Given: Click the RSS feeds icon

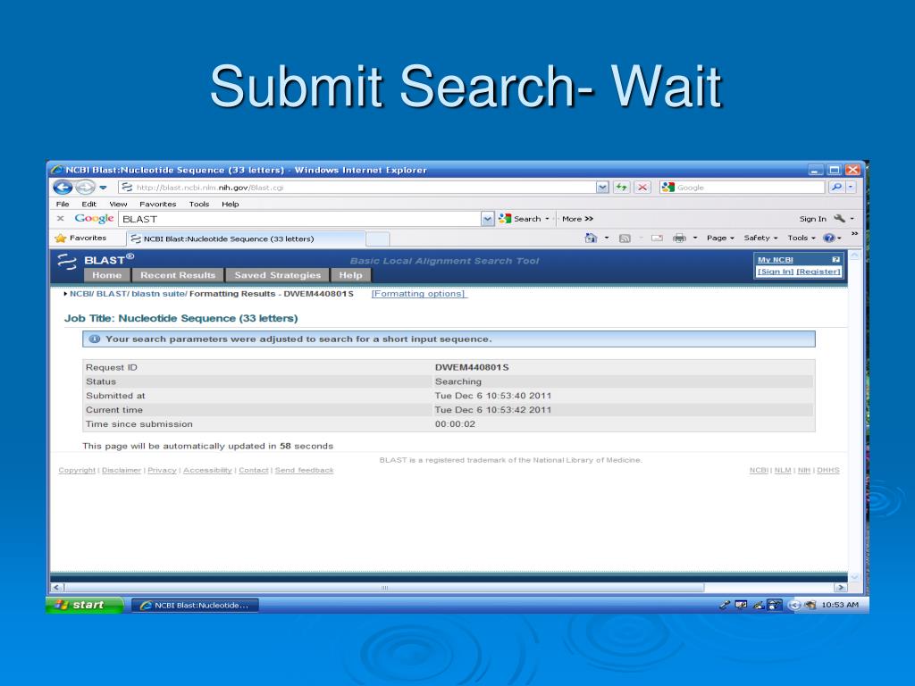Looking at the screenshot, I should 625,238.
